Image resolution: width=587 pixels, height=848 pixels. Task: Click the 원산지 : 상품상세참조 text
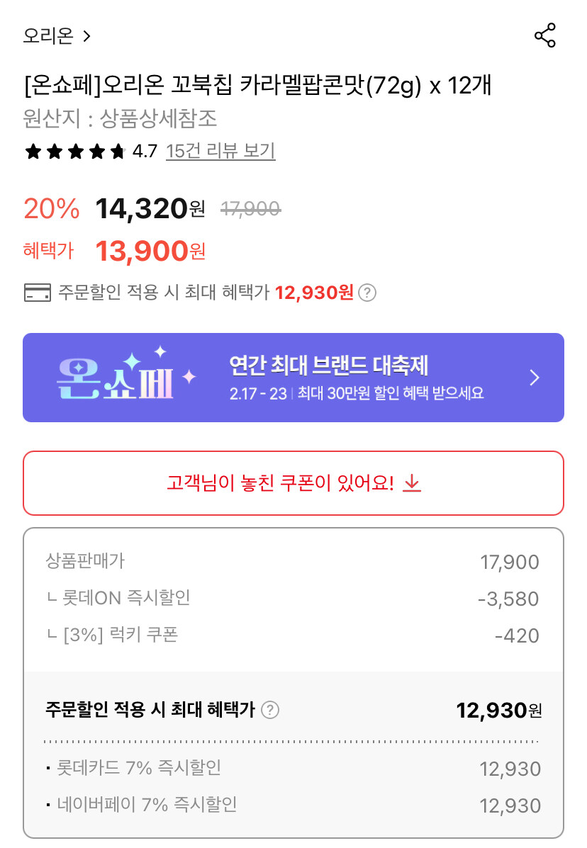pyautogui.click(x=120, y=118)
